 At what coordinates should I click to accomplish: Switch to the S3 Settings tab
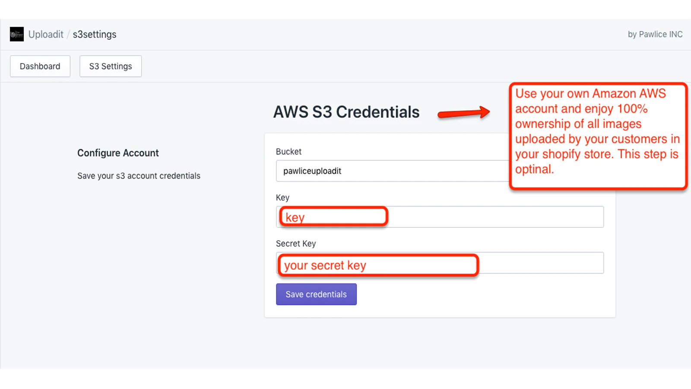(x=111, y=66)
